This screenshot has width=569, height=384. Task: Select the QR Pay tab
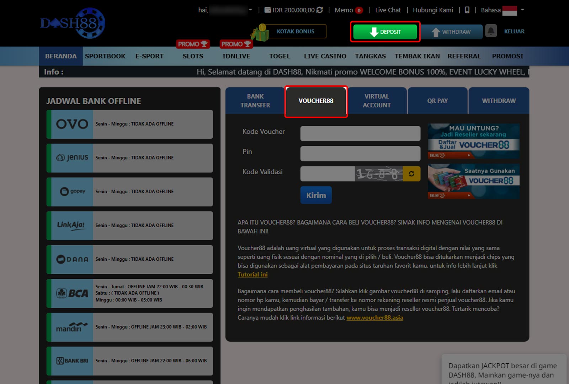[437, 101]
